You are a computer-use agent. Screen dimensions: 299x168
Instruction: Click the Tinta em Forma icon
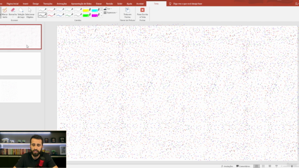pyautogui.click(x=128, y=13)
